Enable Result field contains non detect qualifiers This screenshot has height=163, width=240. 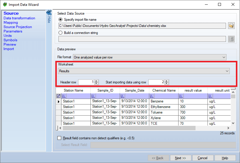[59, 138]
